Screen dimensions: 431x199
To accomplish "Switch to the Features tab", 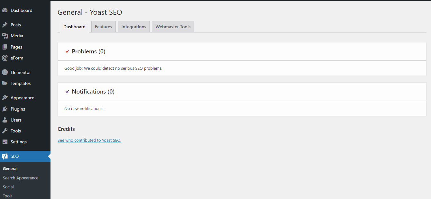I will 104,27.
